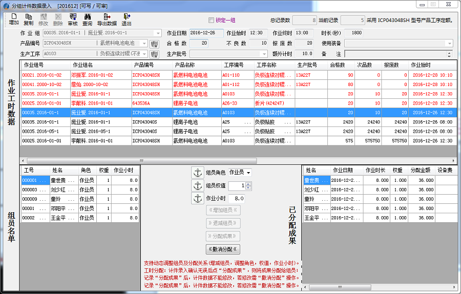Click anchor icon beside 组员角色
The width and height of the screenshot is (461, 294).
tap(197, 173)
